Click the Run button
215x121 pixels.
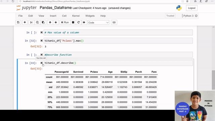point(65,23)
